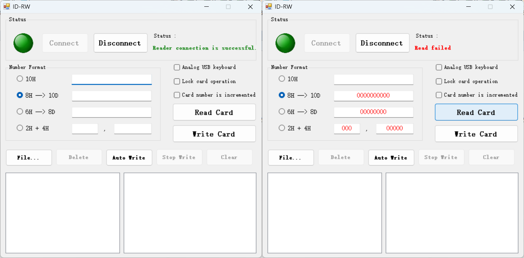Check Lock card operation in the right window

[x=439, y=81]
